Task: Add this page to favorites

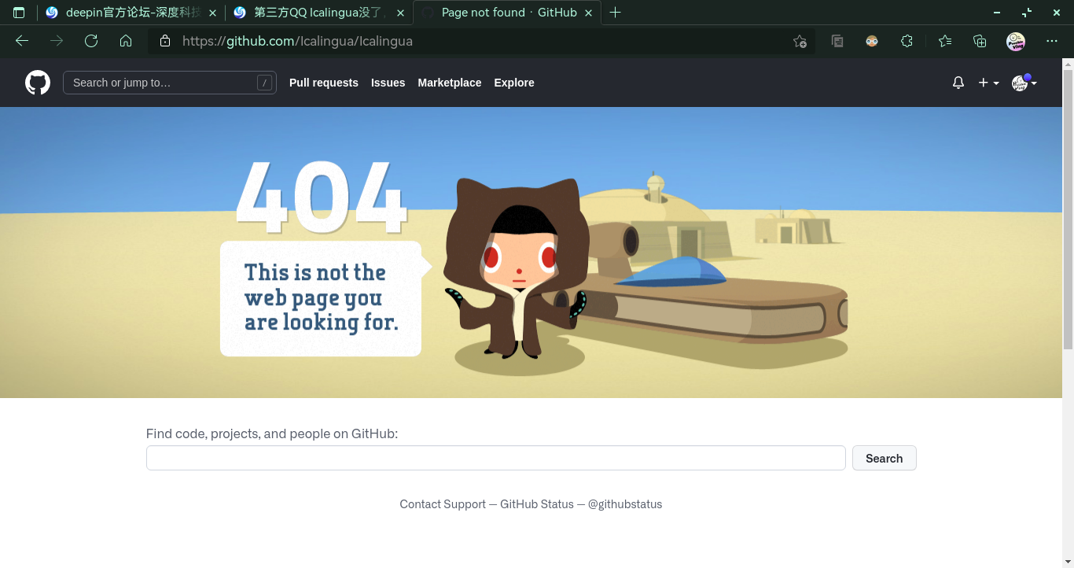Action: (800, 41)
